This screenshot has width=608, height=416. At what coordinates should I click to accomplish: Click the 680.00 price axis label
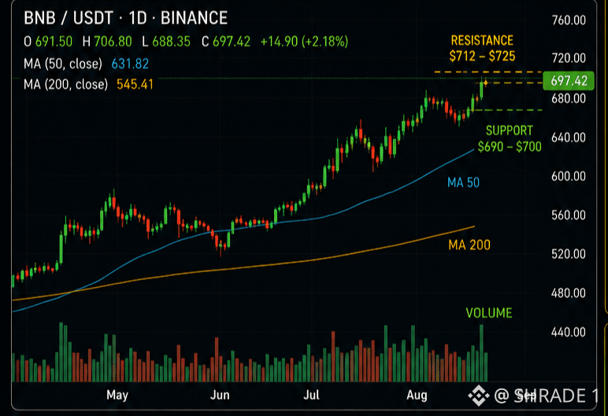[569, 98]
